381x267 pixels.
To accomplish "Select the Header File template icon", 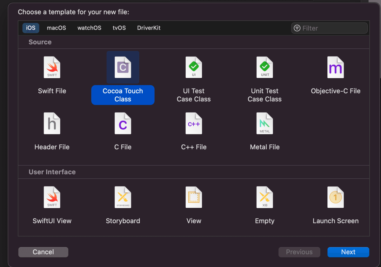I will [52, 123].
